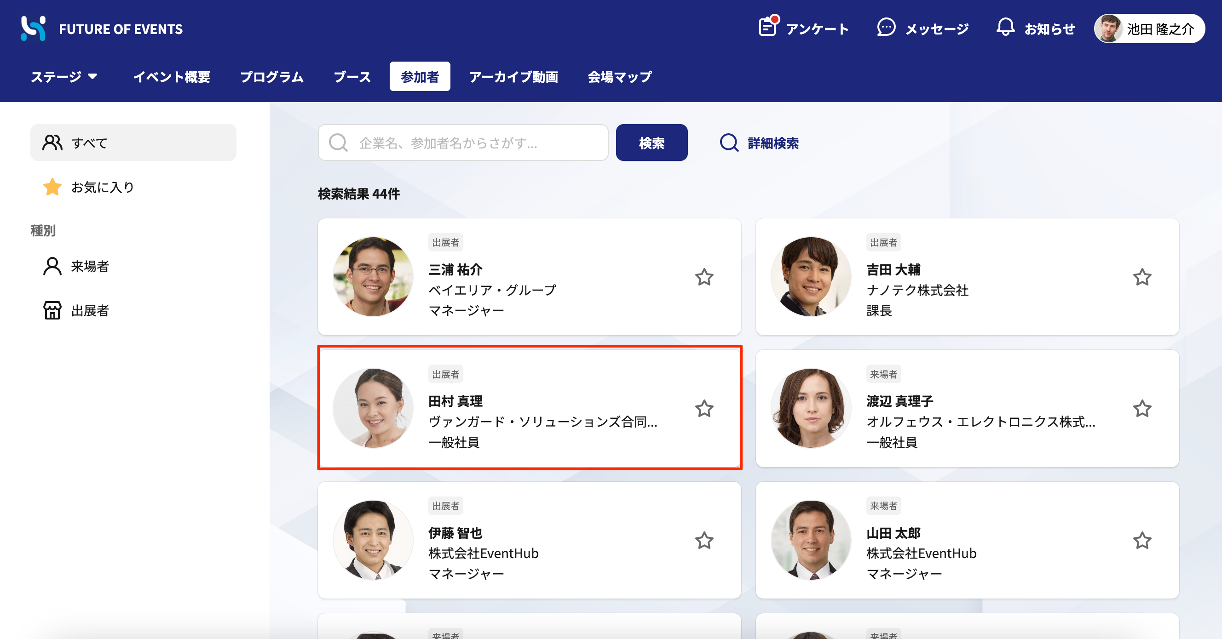Go to the ブース tab
Image resolution: width=1222 pixels, height=639 pixels.
click(352, 76)
